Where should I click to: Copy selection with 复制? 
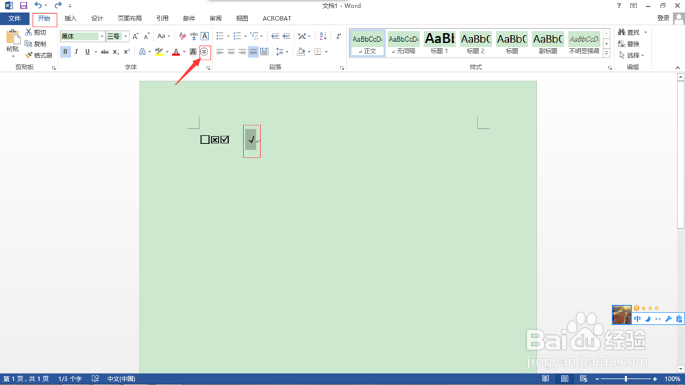pyautogui.click(x=36, y=44)
